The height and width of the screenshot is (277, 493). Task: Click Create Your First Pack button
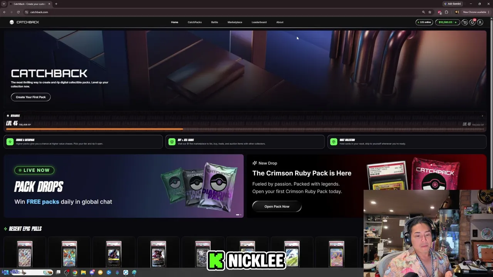pos(31,97)
